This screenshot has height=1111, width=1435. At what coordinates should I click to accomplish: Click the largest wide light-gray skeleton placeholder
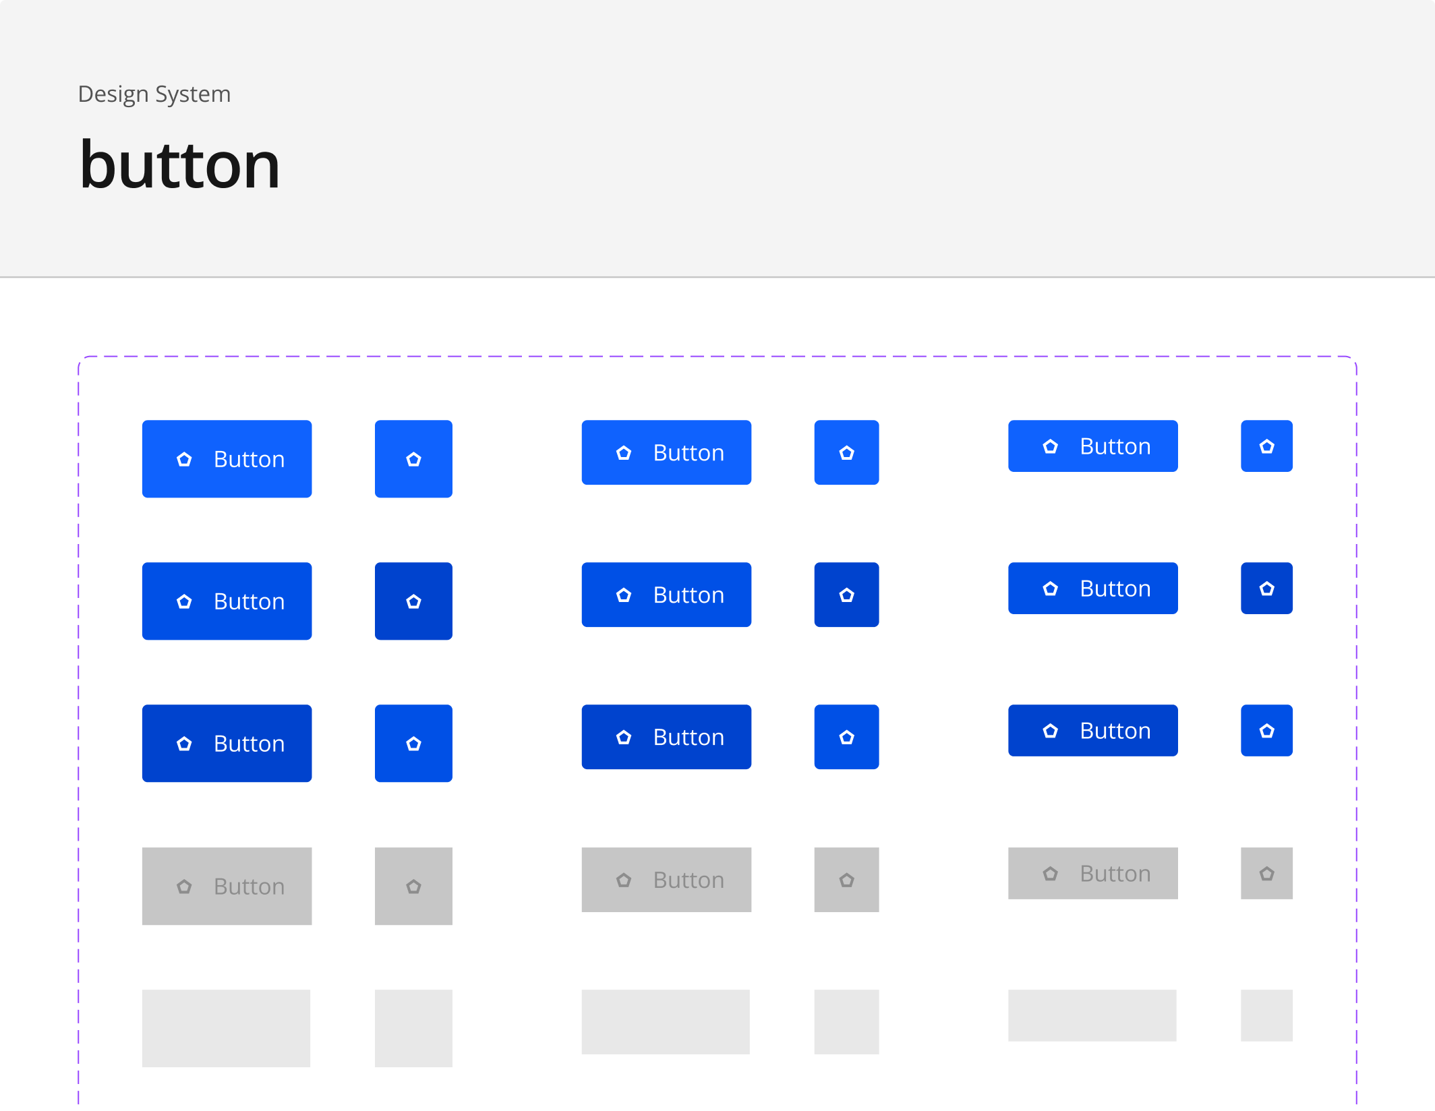pyautogui.click(x=226, y=1028)
